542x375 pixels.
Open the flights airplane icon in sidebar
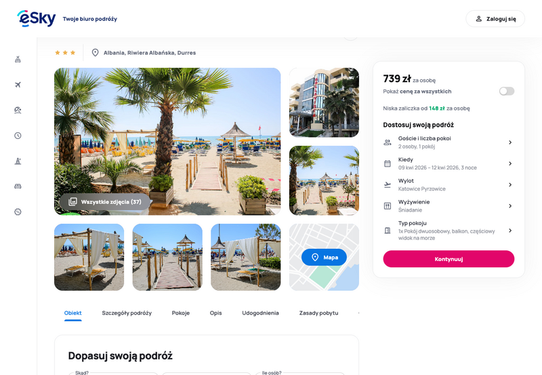18,85
